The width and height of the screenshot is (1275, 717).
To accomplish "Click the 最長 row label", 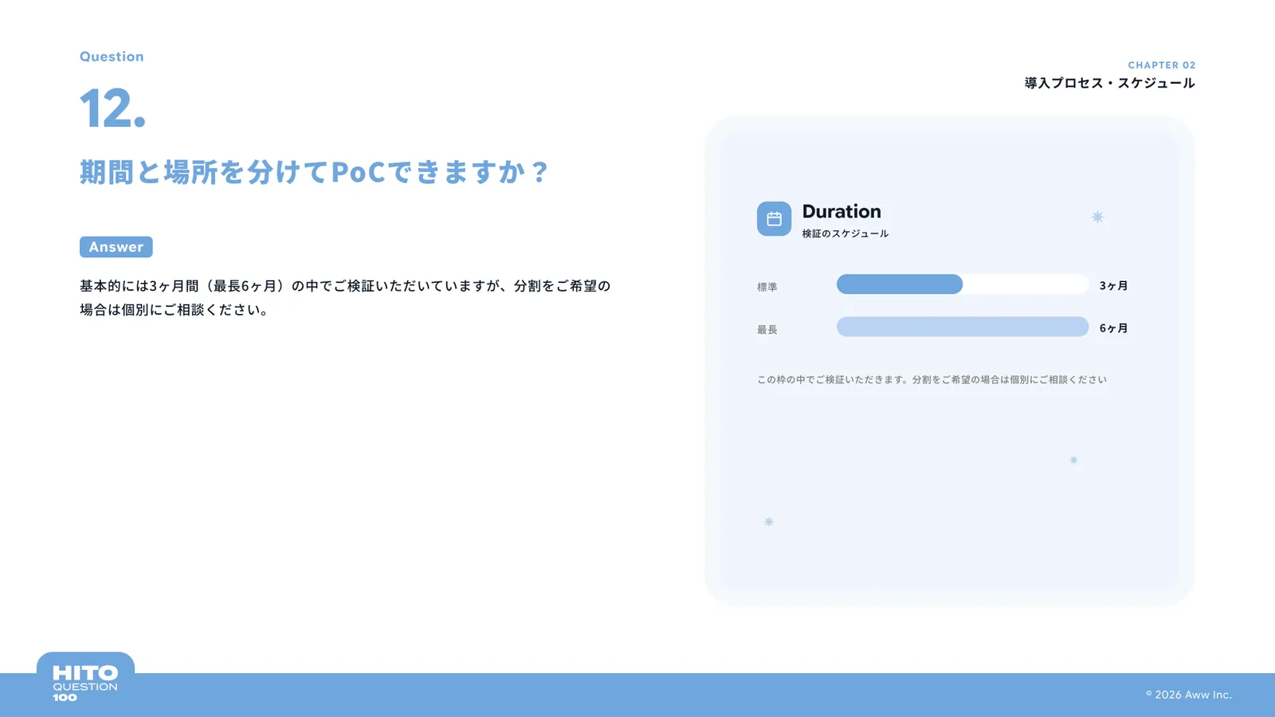I will pos(767,329).
